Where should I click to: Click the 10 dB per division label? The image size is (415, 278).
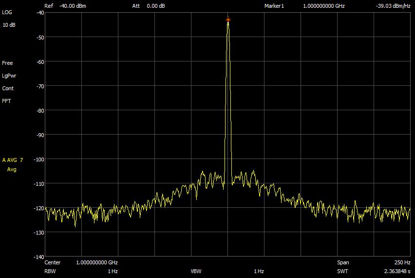tap(9, 25)
